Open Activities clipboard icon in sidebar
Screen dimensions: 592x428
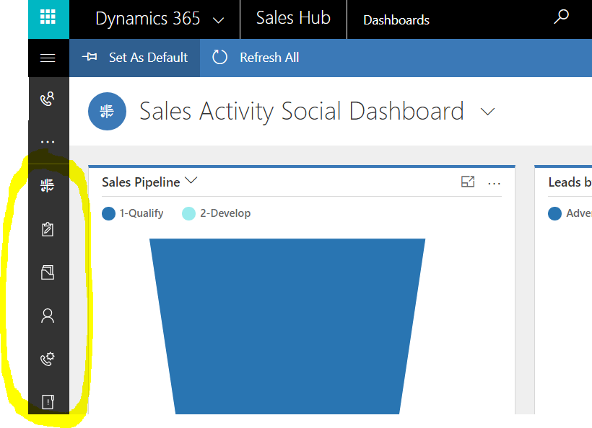(x=48, y=228)
